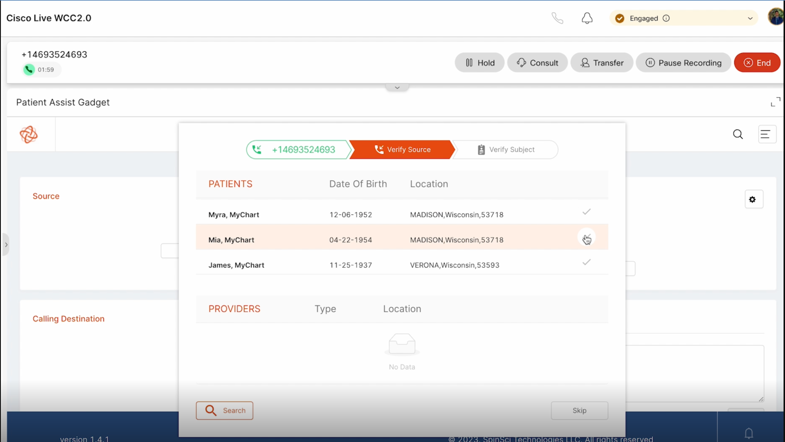Click date of birth 04-22-1954
The width and height of the screenshot is (785, 442).
[351, 240]
